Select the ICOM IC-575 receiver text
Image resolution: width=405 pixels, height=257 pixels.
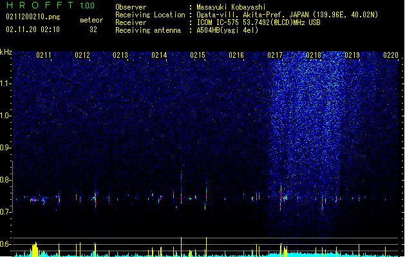[x=258, y=22]
